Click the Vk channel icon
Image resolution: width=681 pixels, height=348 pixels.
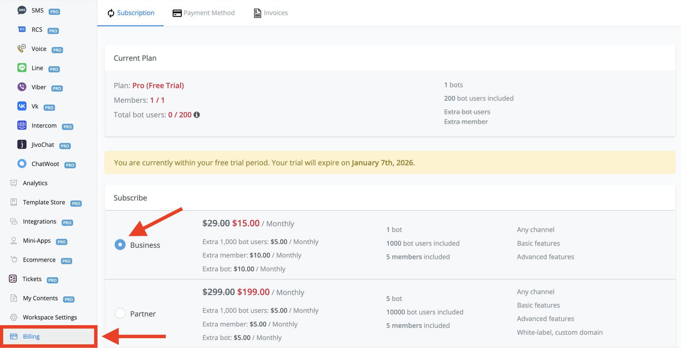pos(22,106)
